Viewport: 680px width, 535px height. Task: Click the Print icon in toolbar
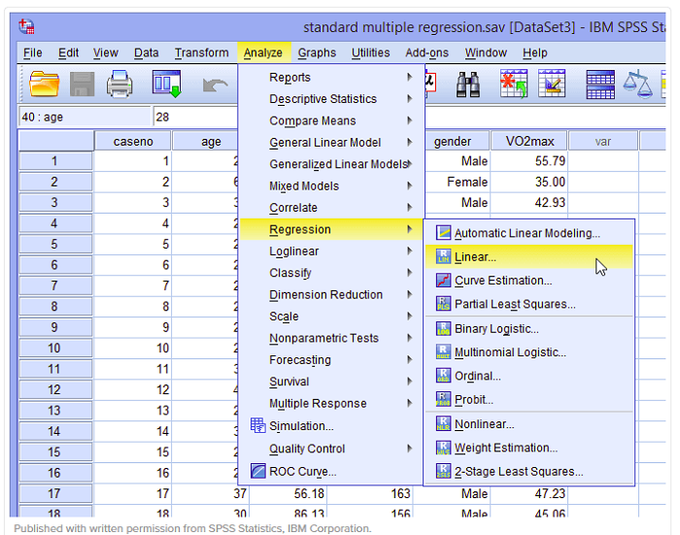click(119, 84)
